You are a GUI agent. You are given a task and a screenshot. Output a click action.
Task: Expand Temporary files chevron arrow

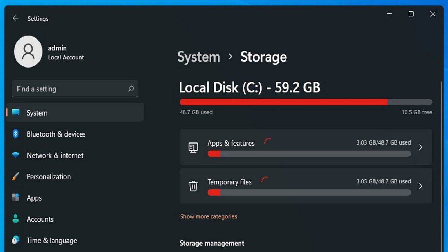(421, 186)
